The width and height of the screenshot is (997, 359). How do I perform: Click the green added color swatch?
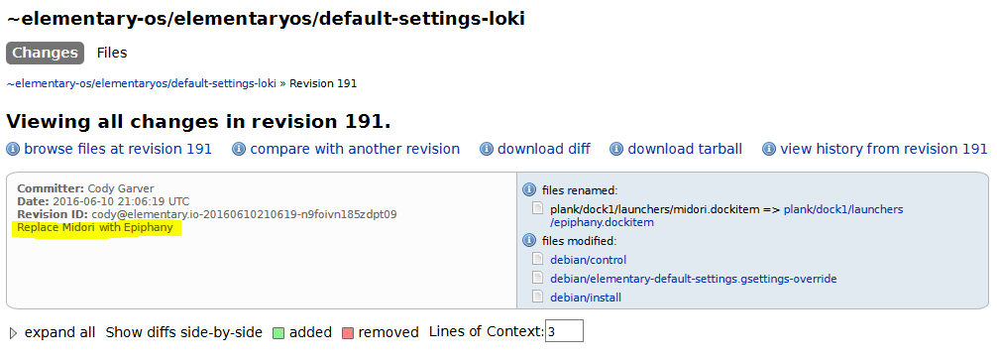click(x=277, y=333)
